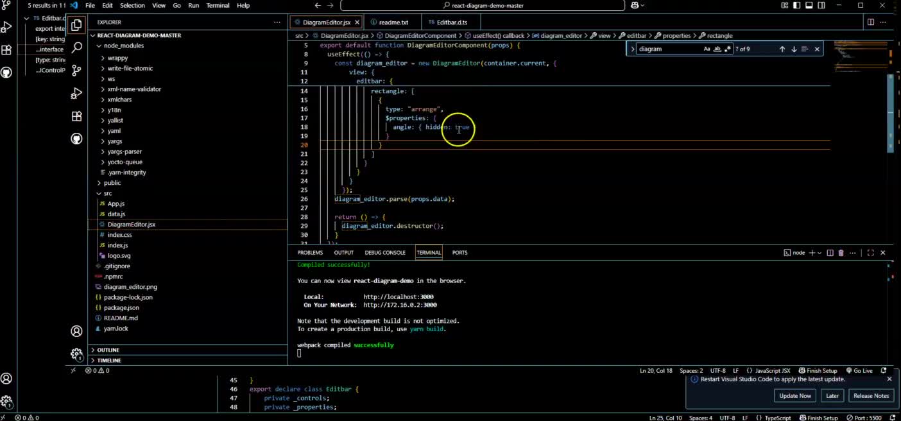This screenshot has height=421, width=901.
Task: Open Run and Debug view
Action: click(x=76, y=93)
